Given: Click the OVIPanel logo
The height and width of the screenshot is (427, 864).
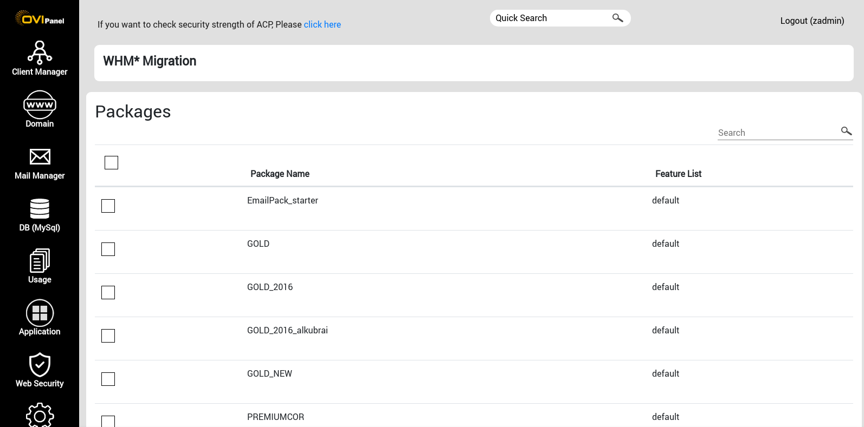Looking at the screenshot, I should pyautogui.click(x=40, y=18).
